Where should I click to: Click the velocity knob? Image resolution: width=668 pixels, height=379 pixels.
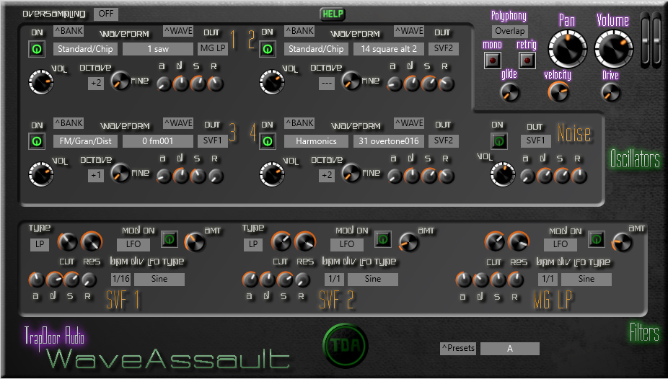pyautogui.click(x=558, y=92)
